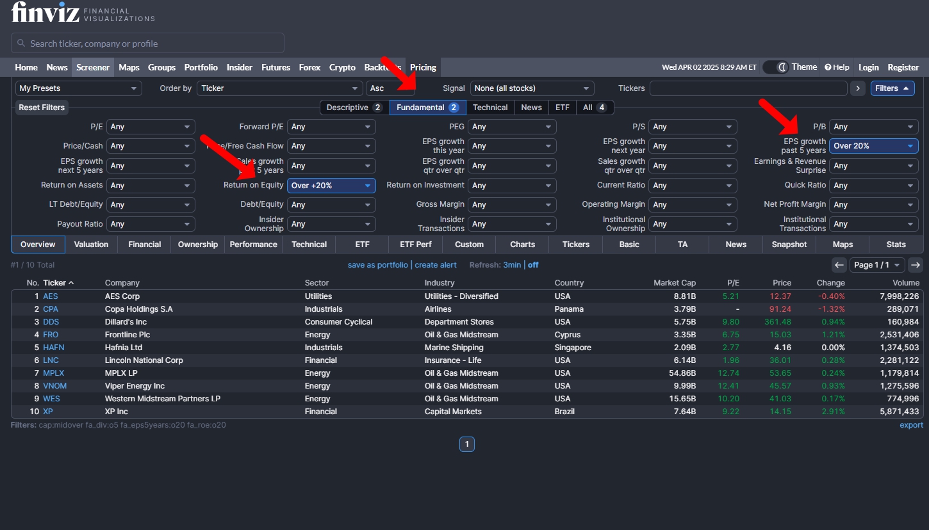Open the Gross Margin dropdown

pyautogui.click(x=512, y=205)
